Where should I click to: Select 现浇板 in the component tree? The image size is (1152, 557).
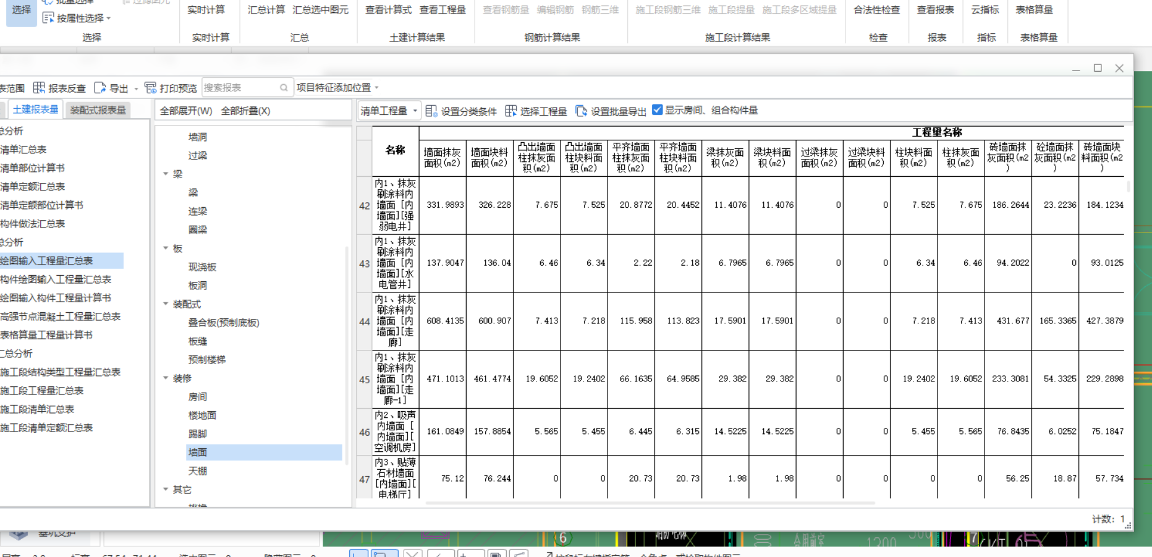(x=202, y=266)
